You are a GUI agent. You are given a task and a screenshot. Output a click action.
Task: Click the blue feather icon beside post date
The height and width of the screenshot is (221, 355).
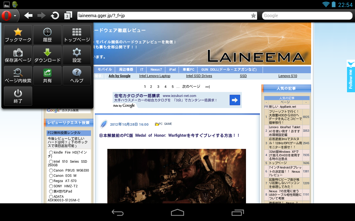103,124
